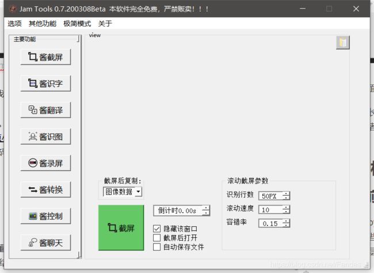This screenshot has width=374, height=273.
Task: Launch the 酱翻译 translate function
Action: [x=45, y=110]
